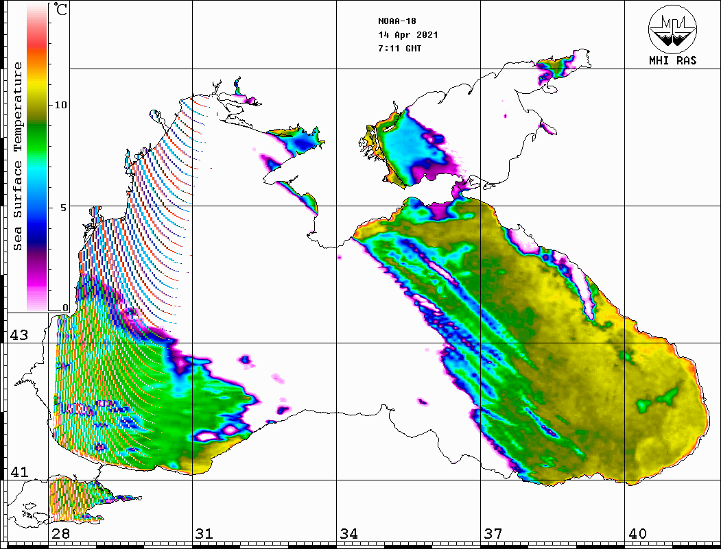This screenshot has height=549, width=721.
Task: Pick the magenta bottom of the color scale
Action: (x=37, y=278)
